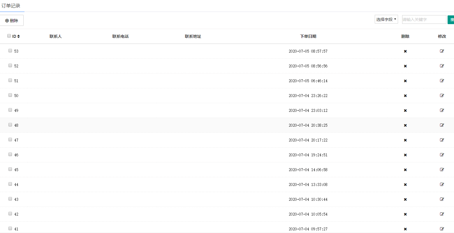The height and width of the screenshot is (233, 454).
Task: Click the edit pencil icon for order 52
Action: (x=442, y=66)
